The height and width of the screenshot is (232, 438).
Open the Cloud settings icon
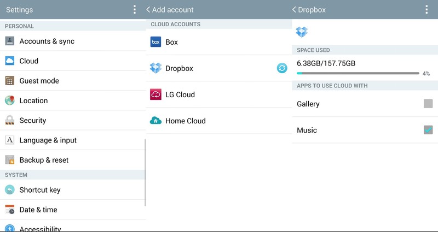[x=10, y=61]
